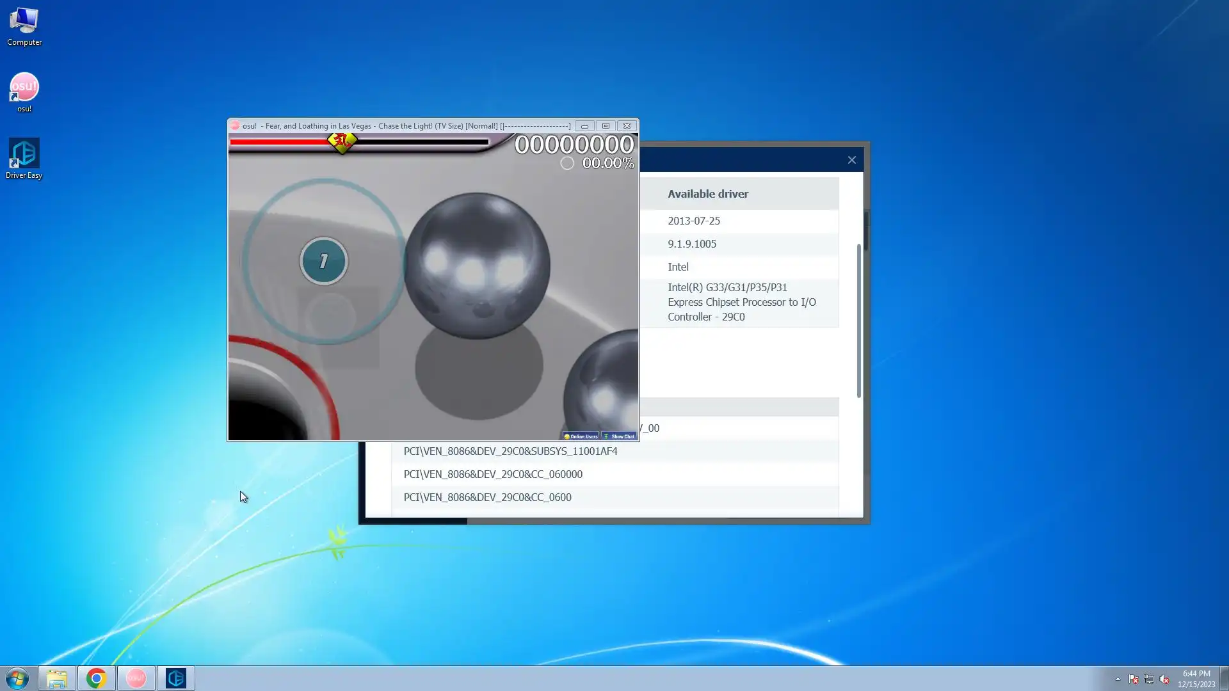
Task: Click the Driver Easy details scrollbar
Action: (x=858, y=320)
